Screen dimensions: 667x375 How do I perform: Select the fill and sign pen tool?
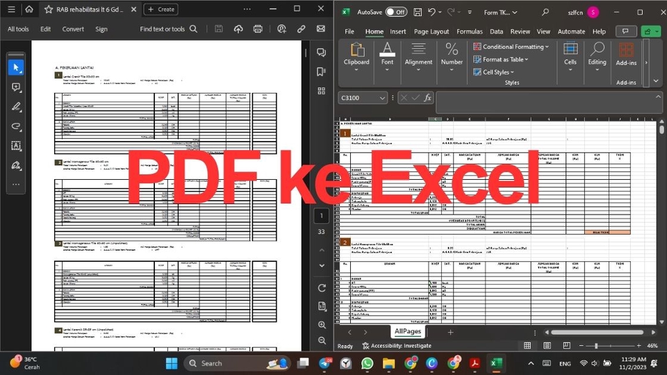tap(16, 165)
